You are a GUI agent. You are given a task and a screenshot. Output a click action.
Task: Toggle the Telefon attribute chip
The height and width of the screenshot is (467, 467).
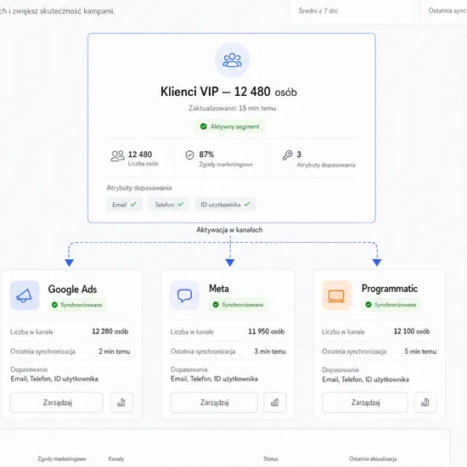point(169,205)
